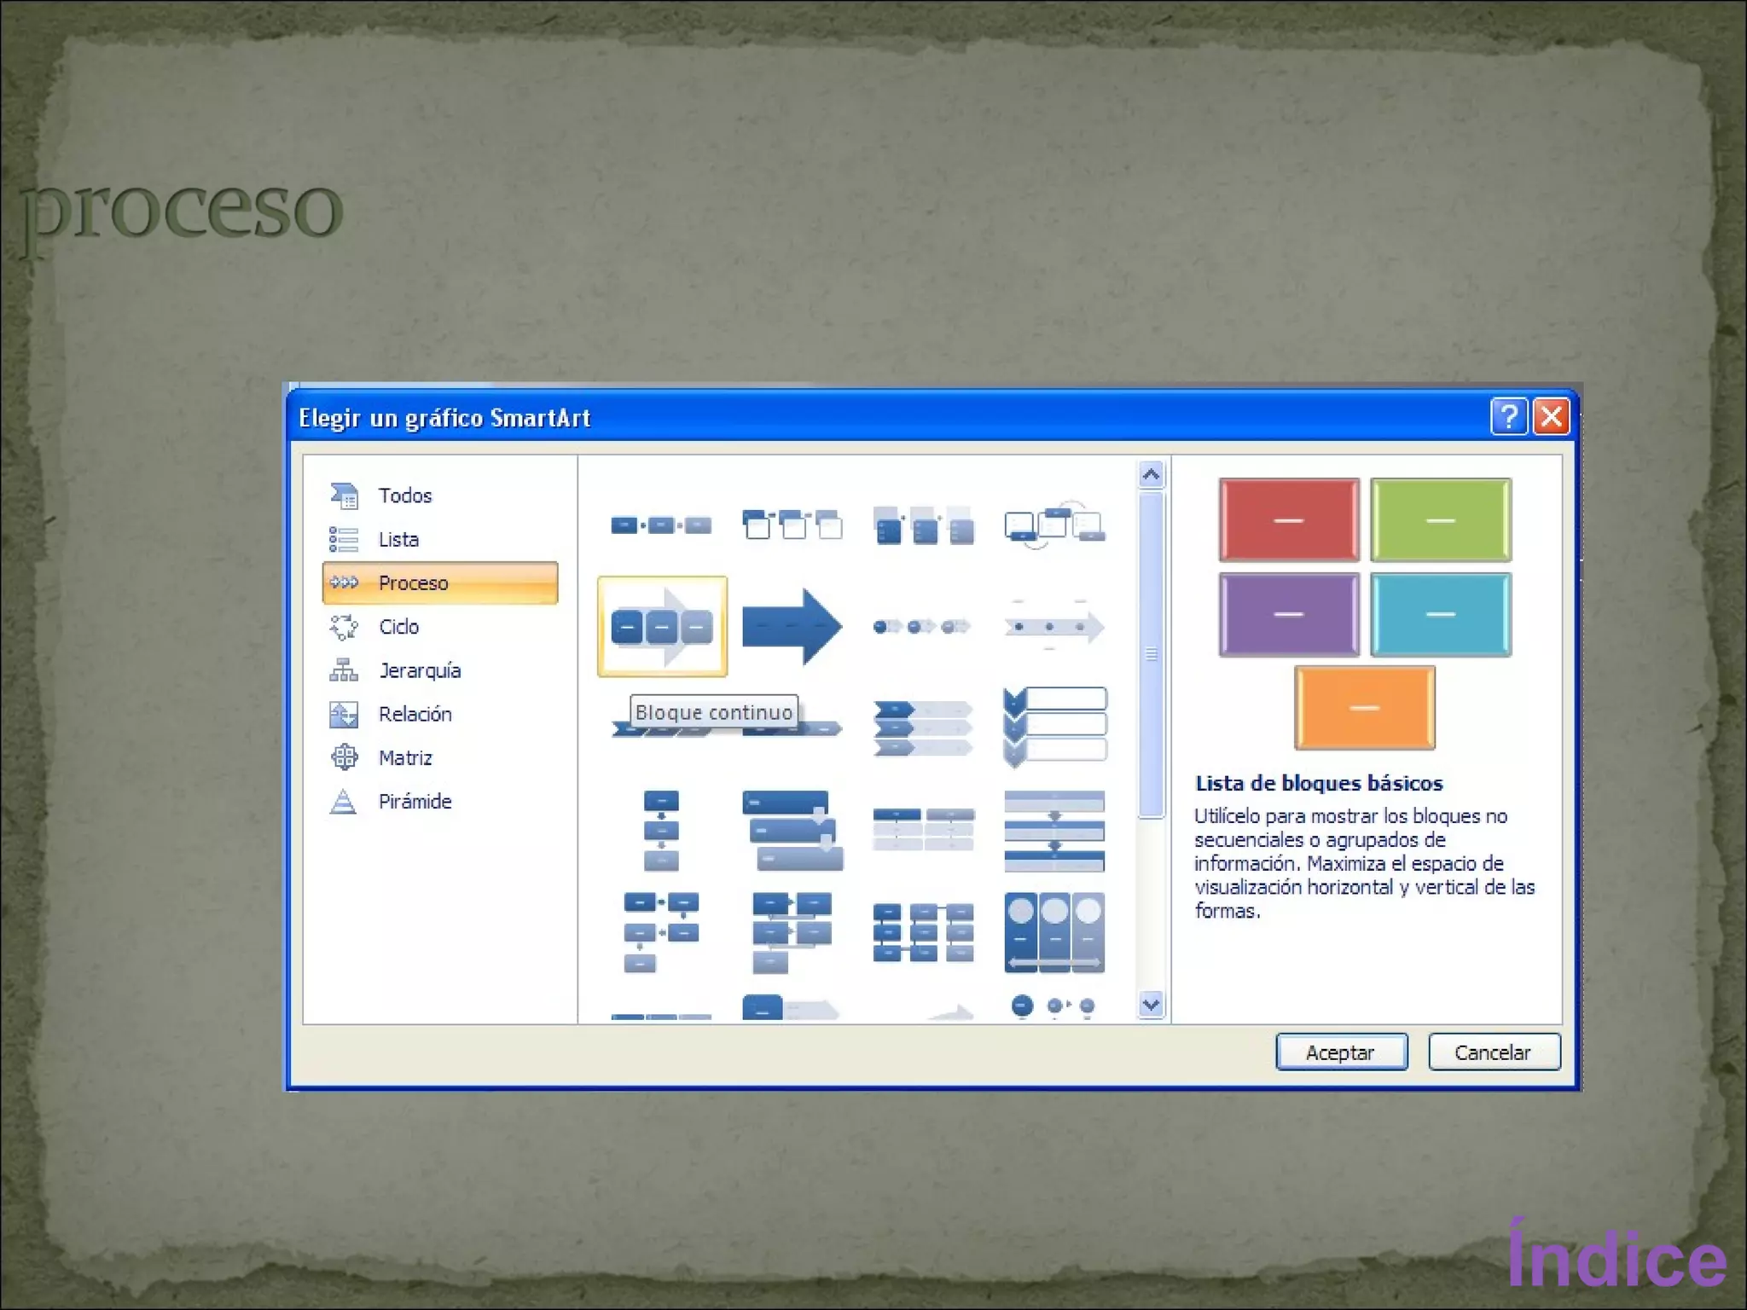Pick the vertical process layout with downward arrows
The height and width of the screenshot is (1310, 1747).
[x=661, y=830]
